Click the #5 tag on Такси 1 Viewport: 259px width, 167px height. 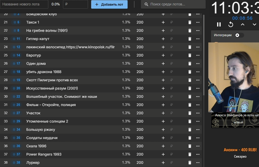16,22
